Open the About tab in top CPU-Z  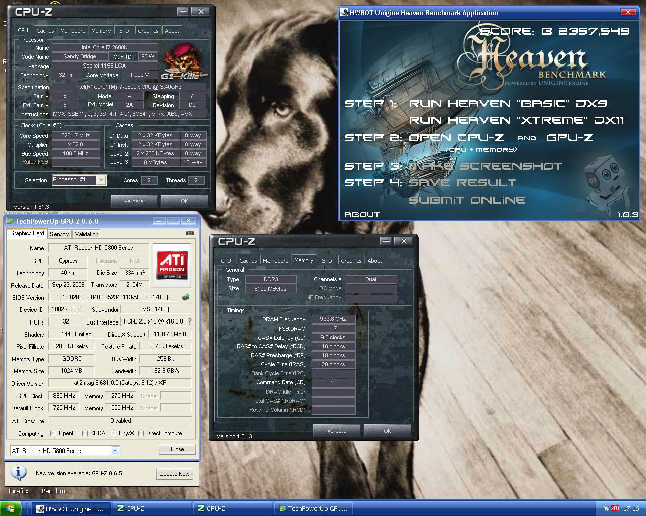click(x=172, y=31)
